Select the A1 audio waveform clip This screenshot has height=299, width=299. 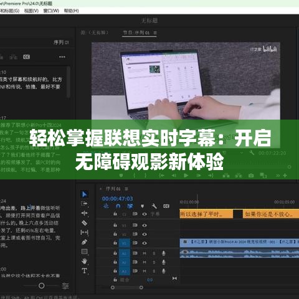click(x=239, y=254)
